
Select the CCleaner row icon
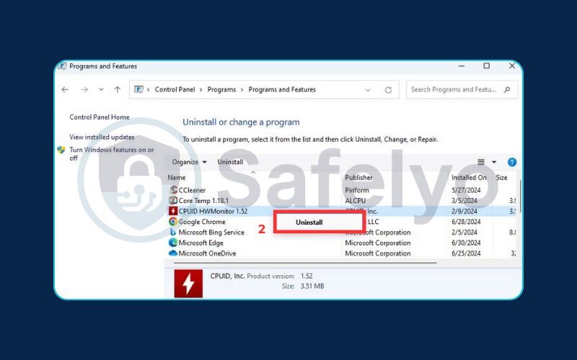(173, 190)
